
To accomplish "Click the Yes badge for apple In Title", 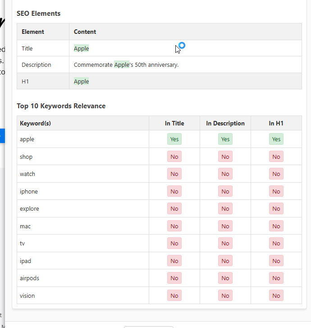I will click(174, 139).
